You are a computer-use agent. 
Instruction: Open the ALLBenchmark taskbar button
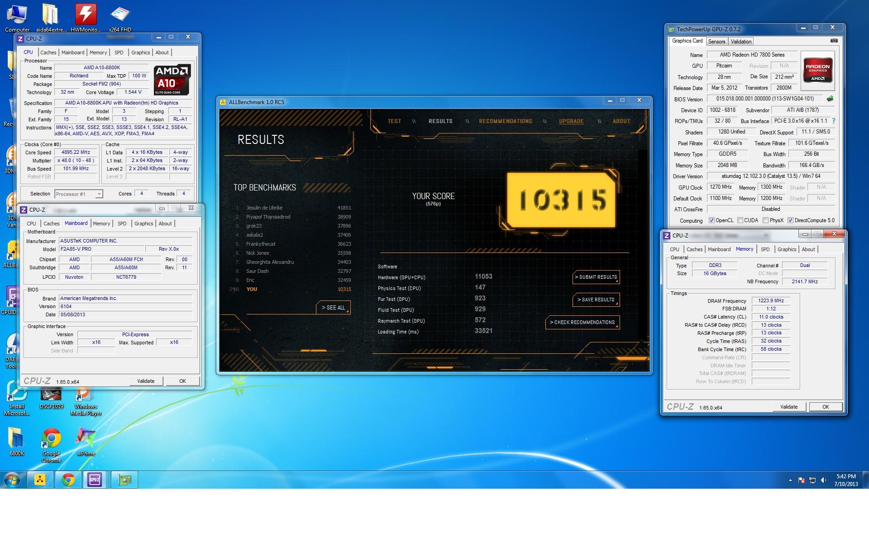pos(40,480)
